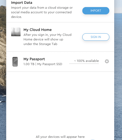
Task: Click the ocean wallpaper right of panel
Action: tap(118, 72)
